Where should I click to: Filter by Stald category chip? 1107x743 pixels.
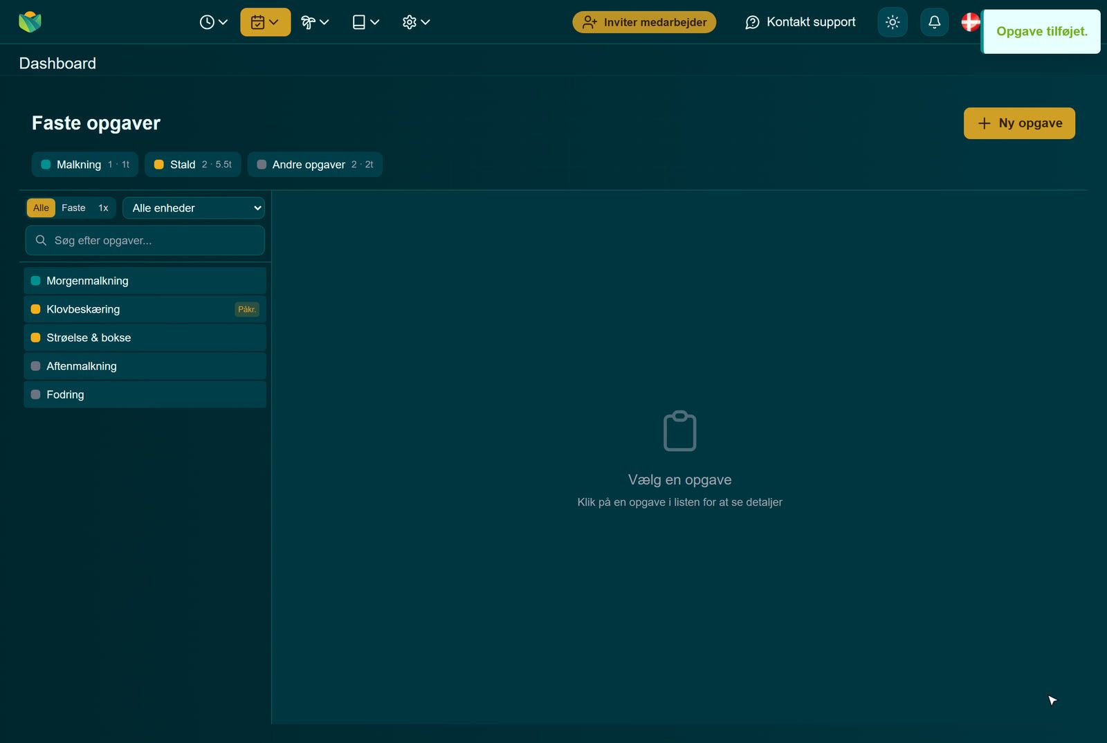coord(193,165)
